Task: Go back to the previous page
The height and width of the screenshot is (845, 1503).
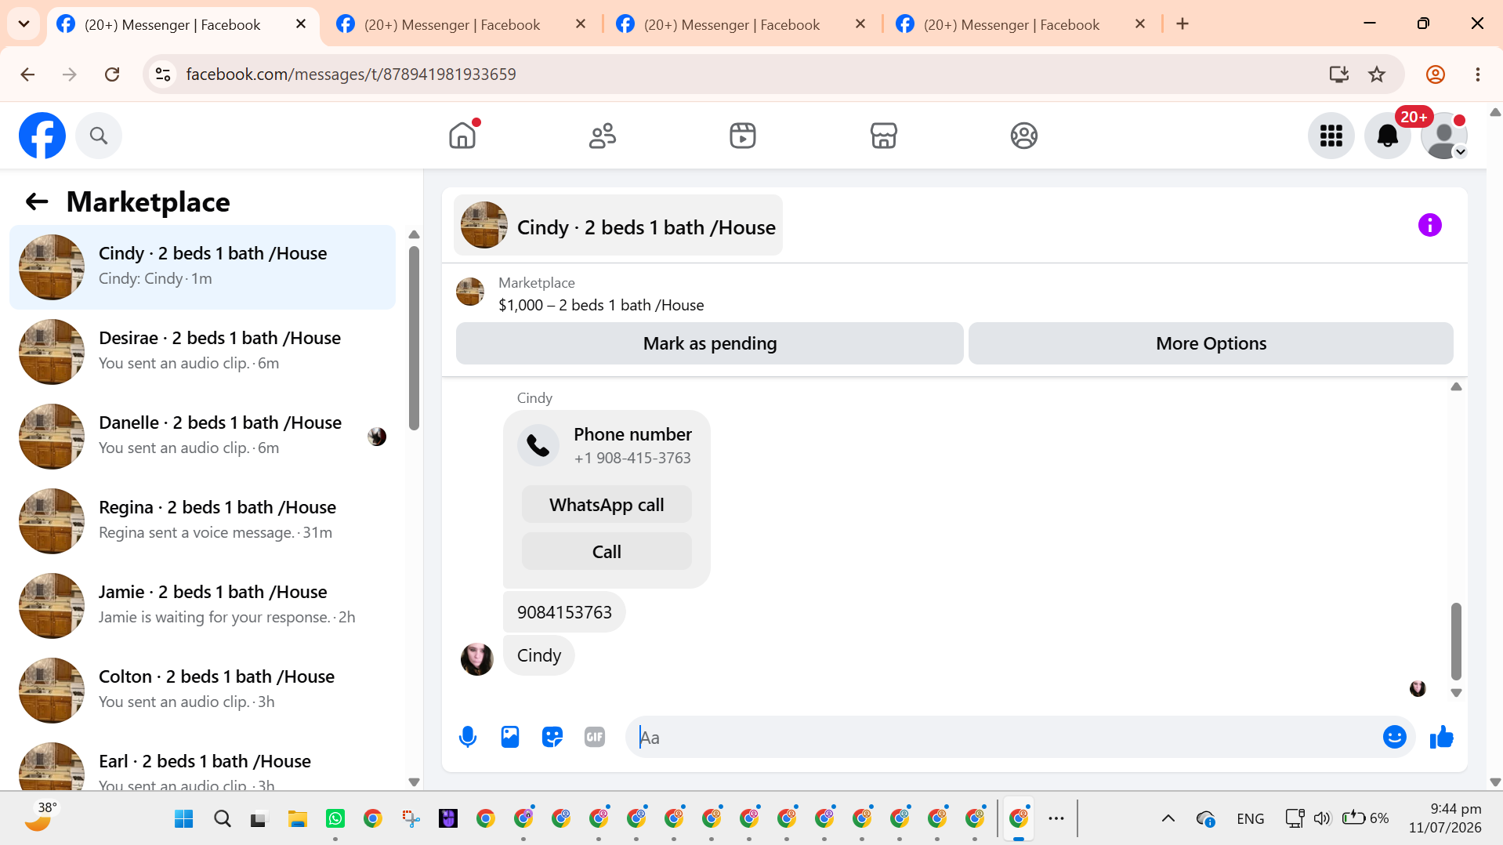Action: (x=27, y=74)
